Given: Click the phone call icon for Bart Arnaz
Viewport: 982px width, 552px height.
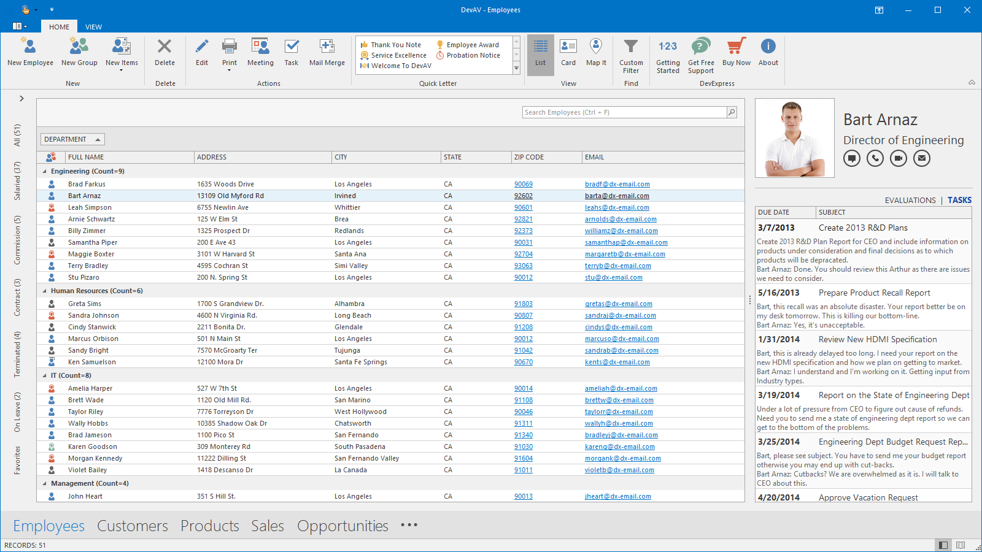Looking at the screenshot, I should click(875, 158).
